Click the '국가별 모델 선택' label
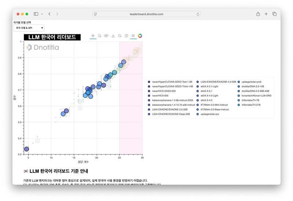The height and width of the screenshot is (201, 293). [x=22, y=22]
